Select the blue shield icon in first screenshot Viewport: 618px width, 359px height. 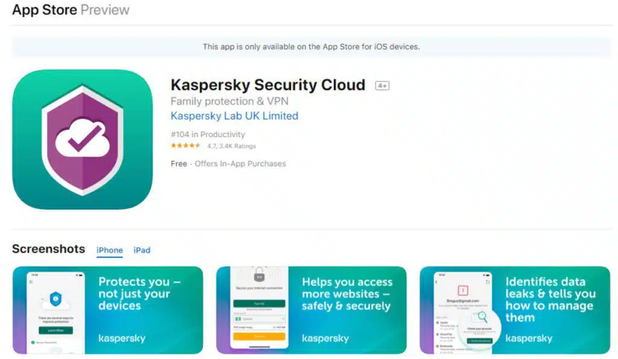[x=56, y=298]
